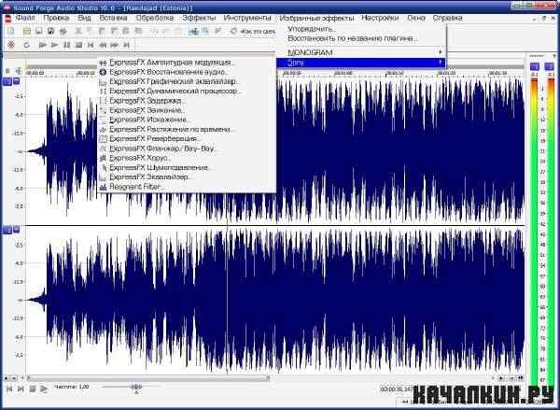
Task: Select ExpressFX Хорус...
Action: 187,158
